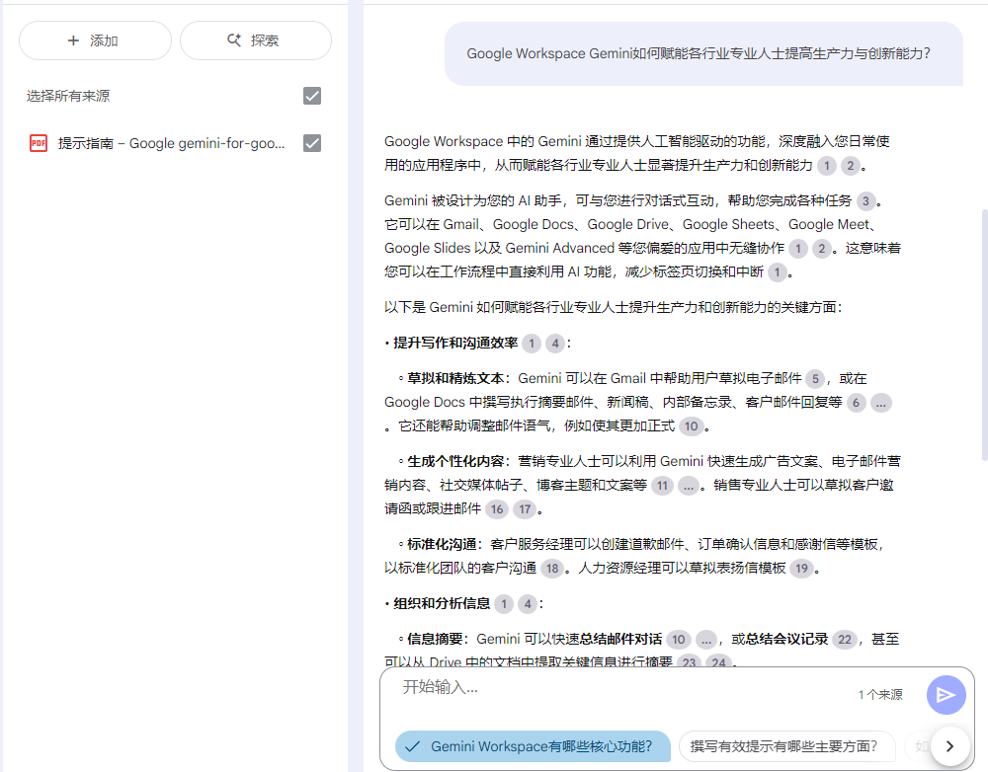Viewport: 988px width, 772px height.
Task: Open citation 2 after 生产力和创新能力
Action: pos(851,166)
